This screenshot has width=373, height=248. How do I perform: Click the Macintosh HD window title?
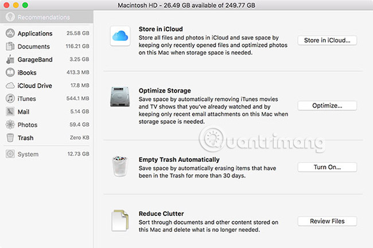[x=187, y=5]
